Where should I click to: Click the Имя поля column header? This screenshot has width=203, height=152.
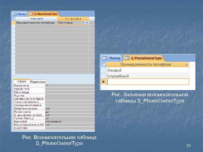coord(36,19)
